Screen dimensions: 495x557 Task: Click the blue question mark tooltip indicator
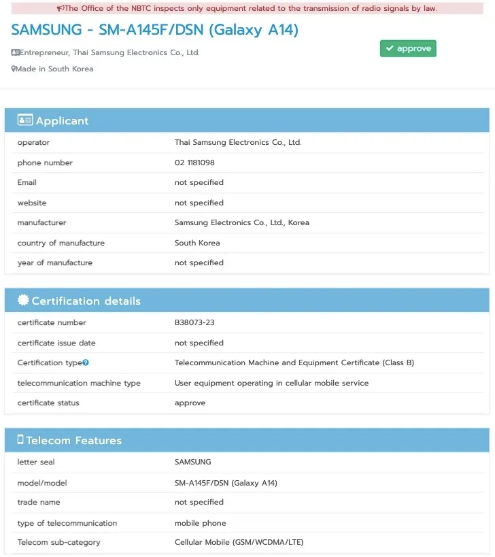pos(86,362)
